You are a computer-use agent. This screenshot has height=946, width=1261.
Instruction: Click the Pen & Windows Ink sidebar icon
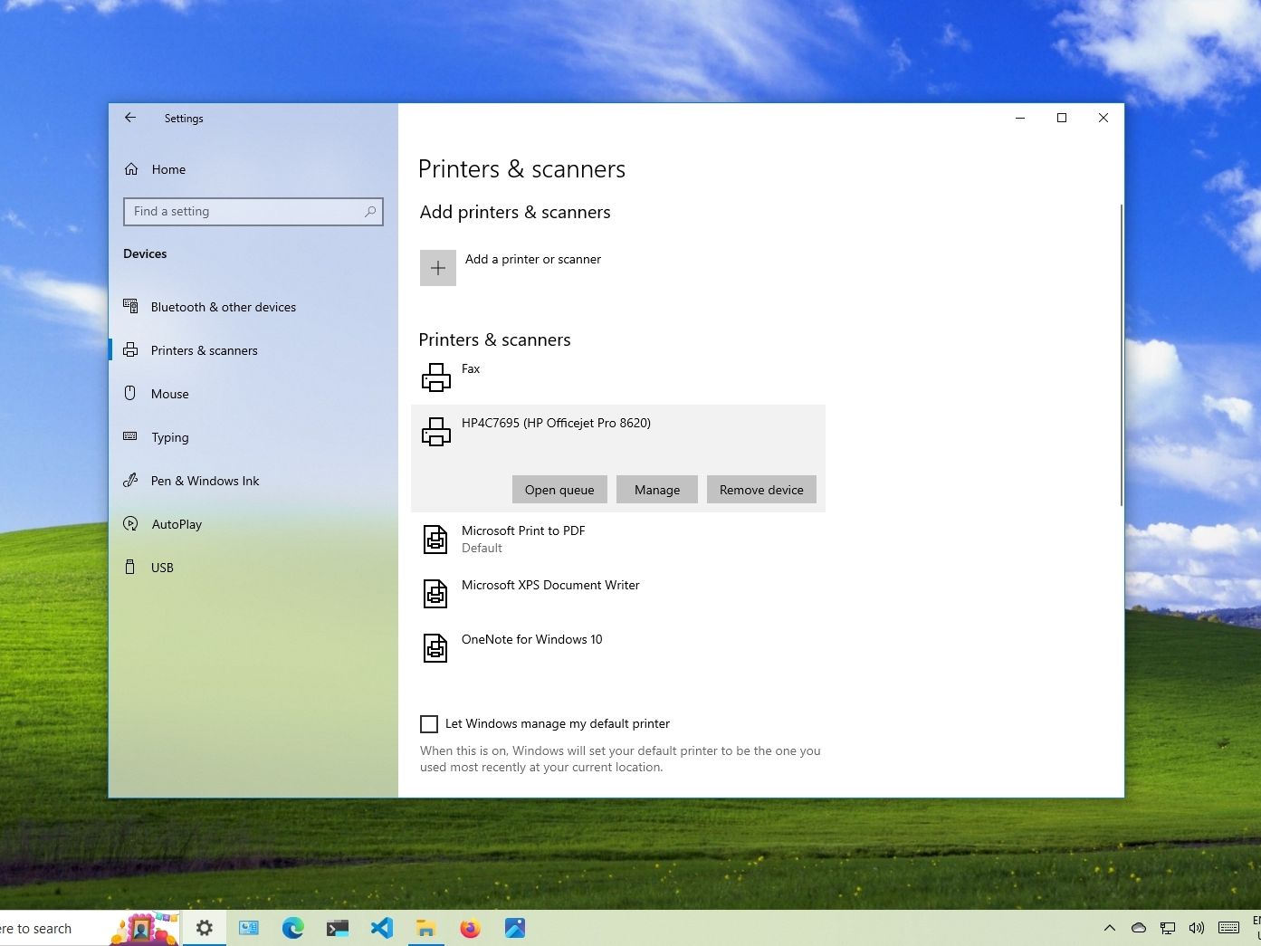130,480
